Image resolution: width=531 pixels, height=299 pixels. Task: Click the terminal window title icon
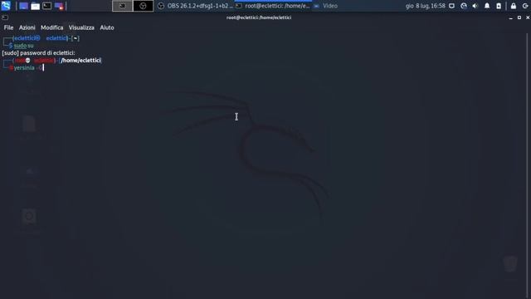[x=5, y=17]
